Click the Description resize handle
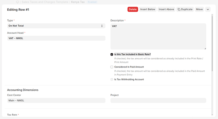Viewport: 218px width, 119px height. pos(205,49)
